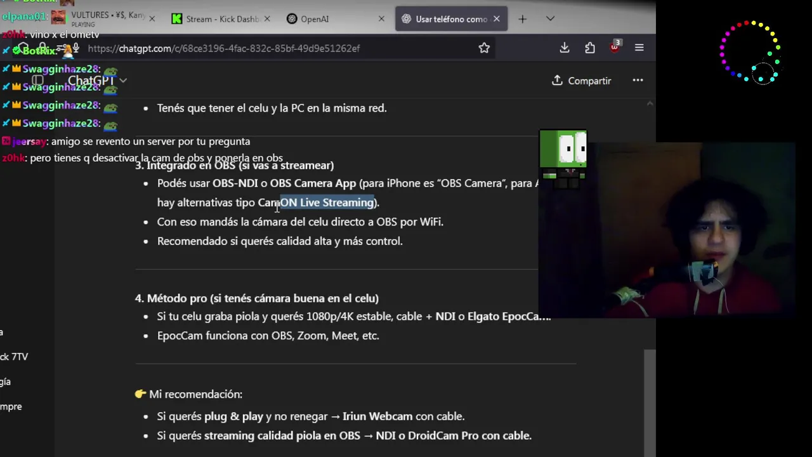Close the OpenAI tab

[x=381, y=19]
